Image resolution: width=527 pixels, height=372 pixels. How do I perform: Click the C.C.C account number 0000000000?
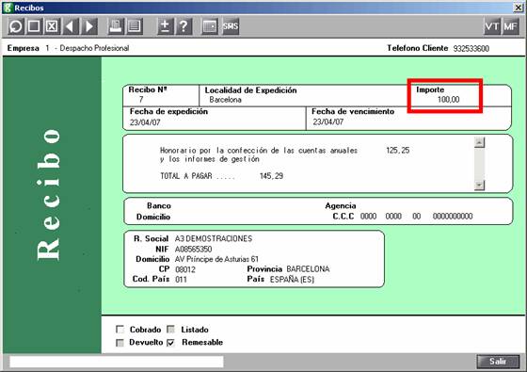tap(453, 217)
